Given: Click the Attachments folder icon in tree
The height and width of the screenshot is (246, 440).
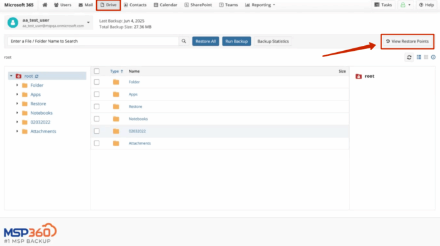Looking at the screenshot, I should 25,131.
